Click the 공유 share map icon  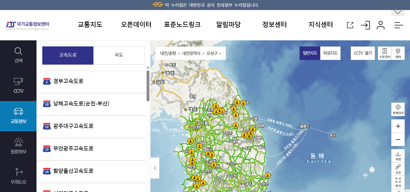click(398, 169)
